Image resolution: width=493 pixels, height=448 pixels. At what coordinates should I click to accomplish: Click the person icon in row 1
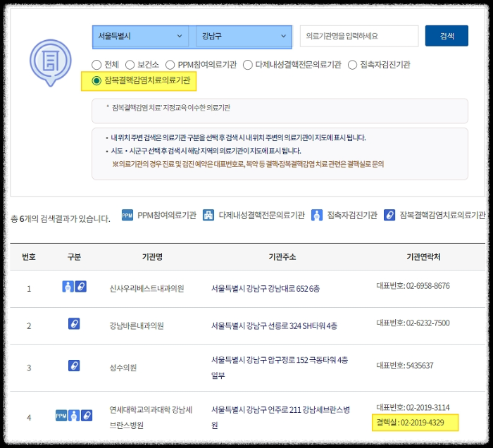point(68,287)
